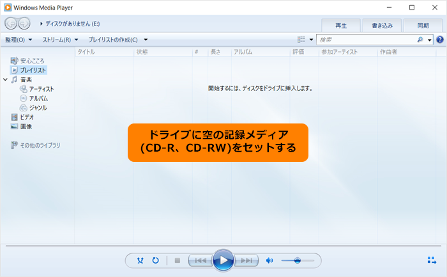Screen dimensions: 447x277
Task: Switch to the 書き込み tab
Action: (382, 26)
